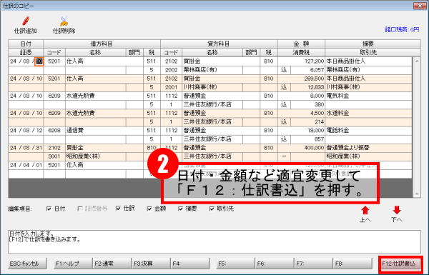Viewport: 429px width, 275px height.
Task: Move the row down with the 下へ arrow
Action: coord(397,210)
